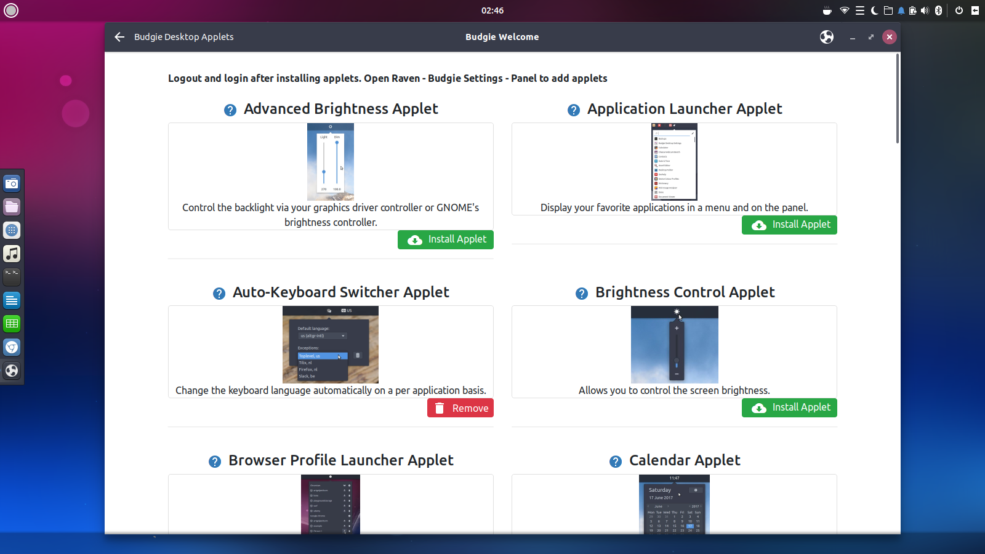Click the Brightness Control Applet screenshot

tap(675, 345)
